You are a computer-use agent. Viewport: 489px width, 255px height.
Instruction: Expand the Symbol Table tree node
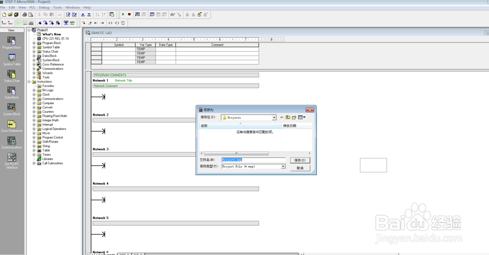[34, 47]
